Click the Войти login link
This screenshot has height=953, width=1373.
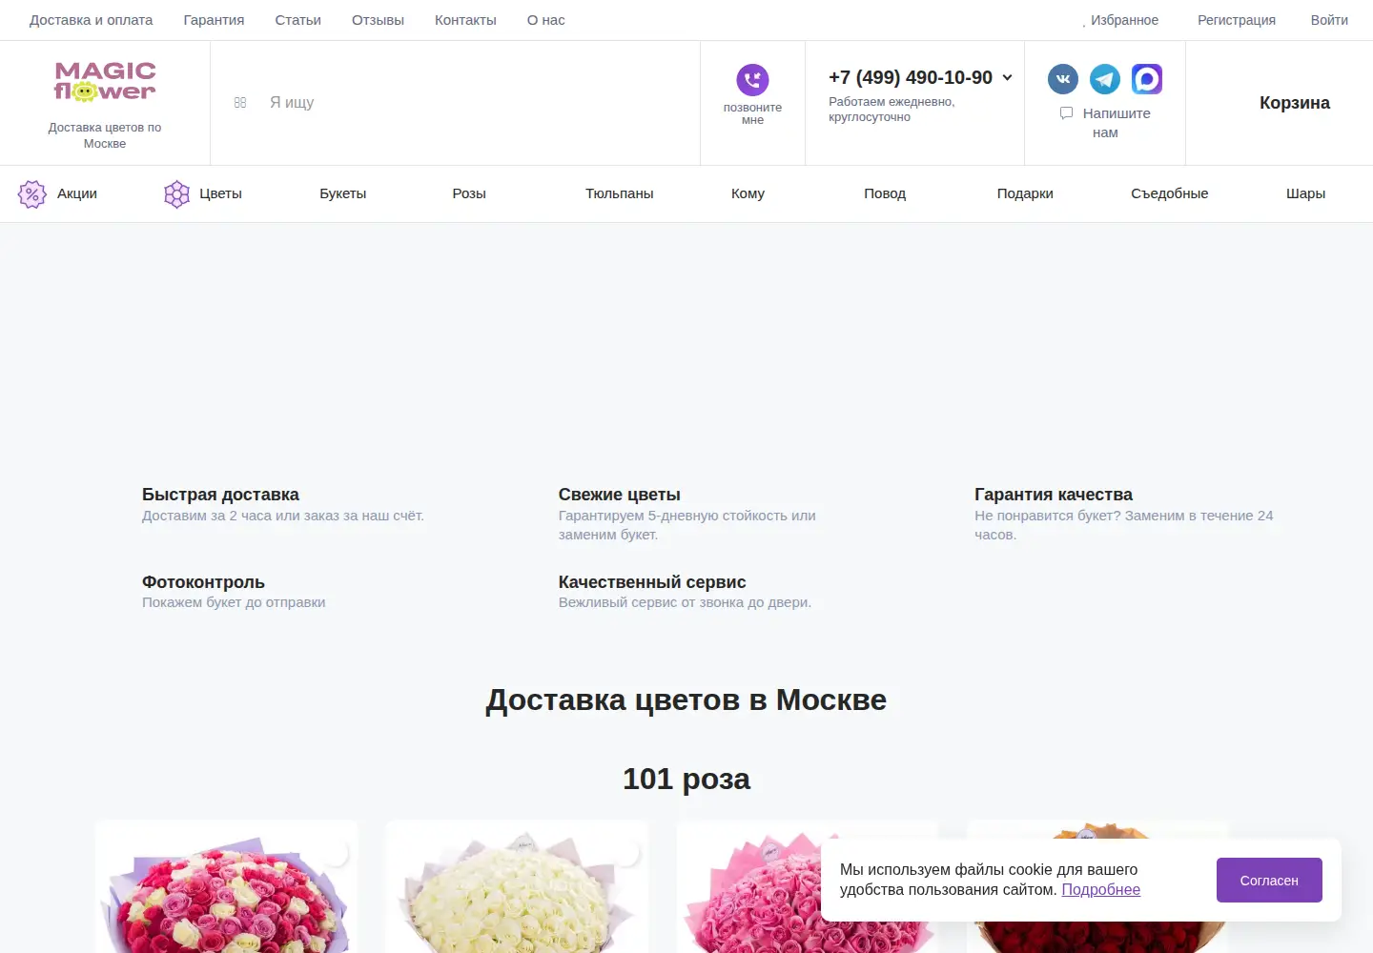[x=1329, y=20]
